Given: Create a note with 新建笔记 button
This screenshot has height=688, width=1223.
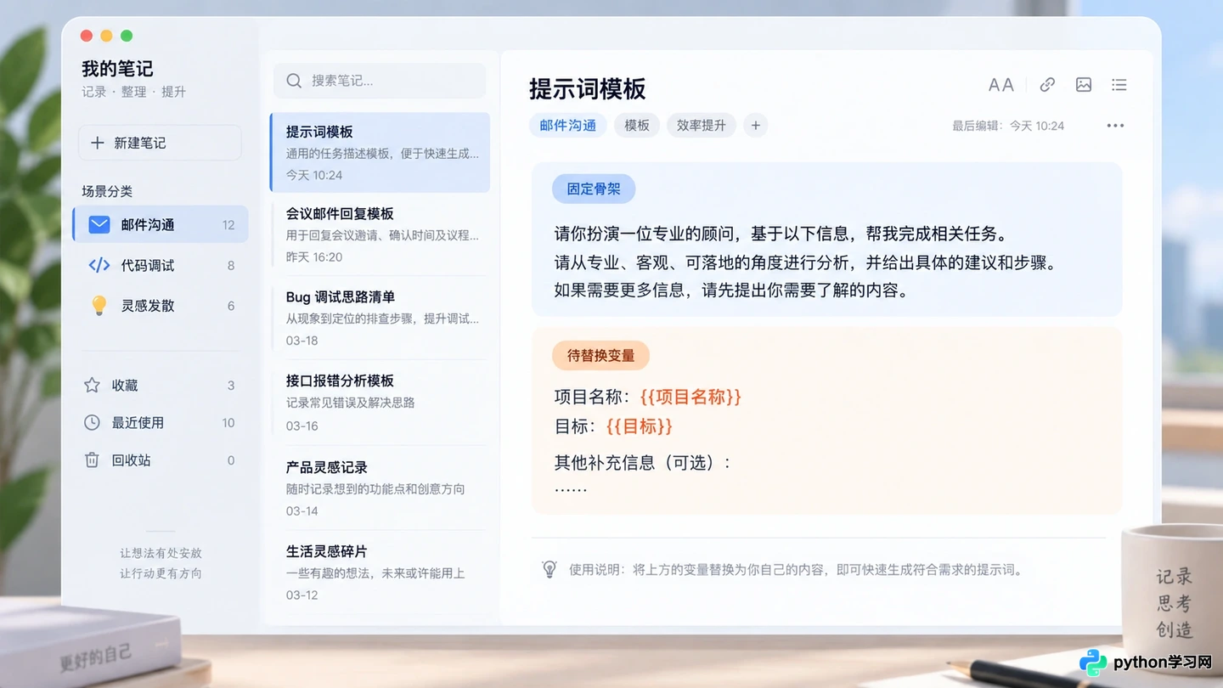Looking at the screenshot, I should [x=160, y=143].
